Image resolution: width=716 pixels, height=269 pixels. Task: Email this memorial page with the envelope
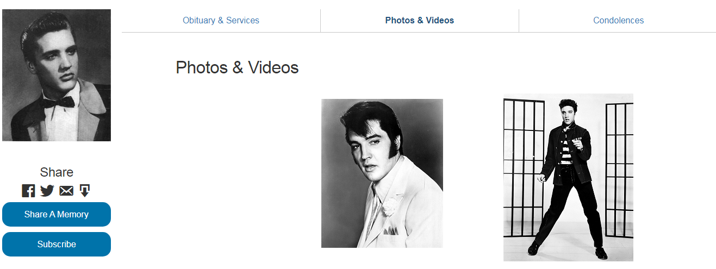(66, 191)
